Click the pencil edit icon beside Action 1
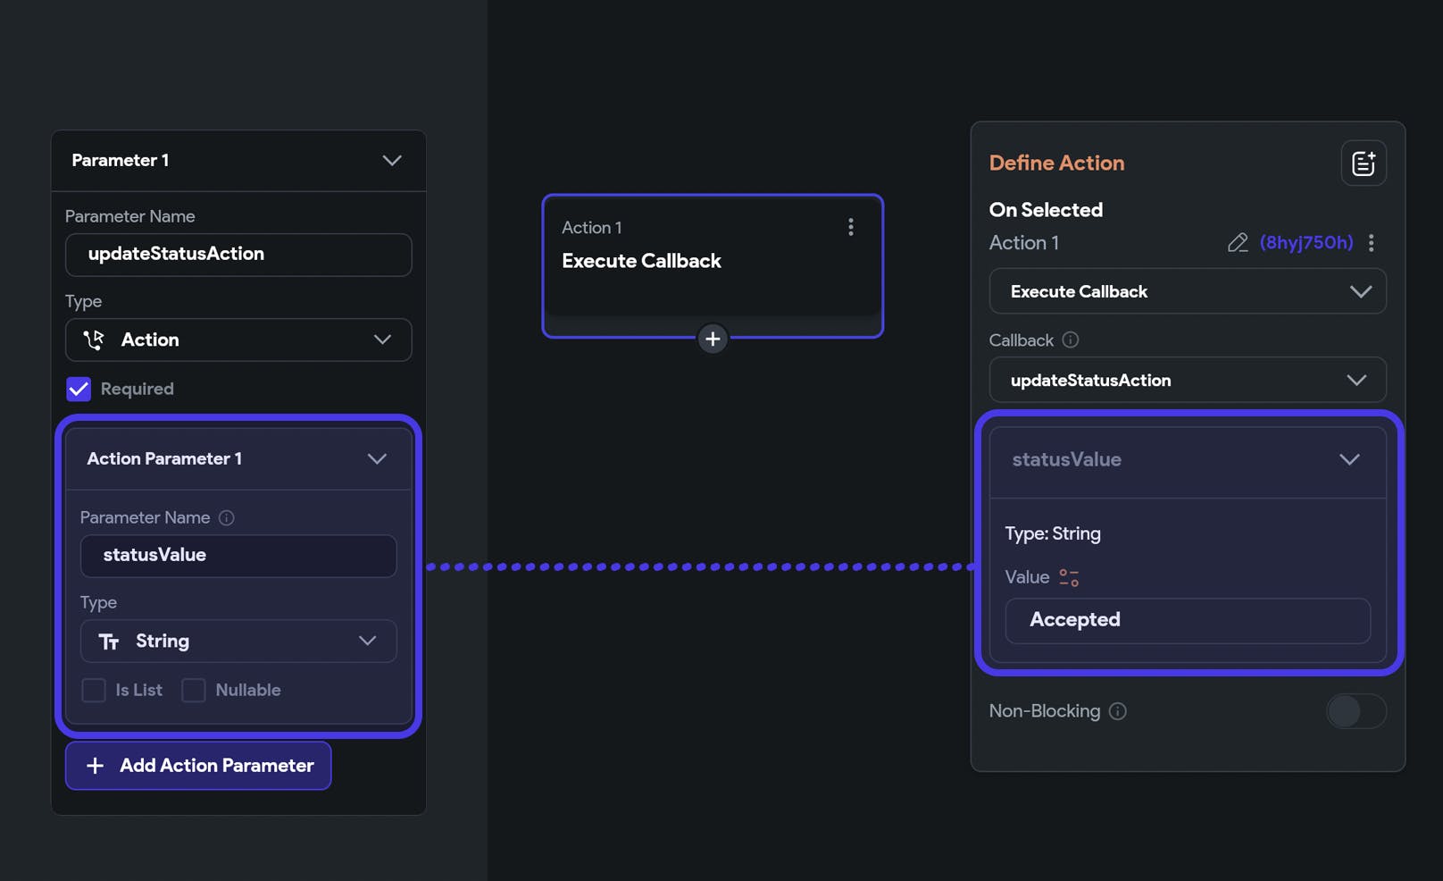The height and width of the screenshot is (881, 1443). click(x=1238, y=243)
